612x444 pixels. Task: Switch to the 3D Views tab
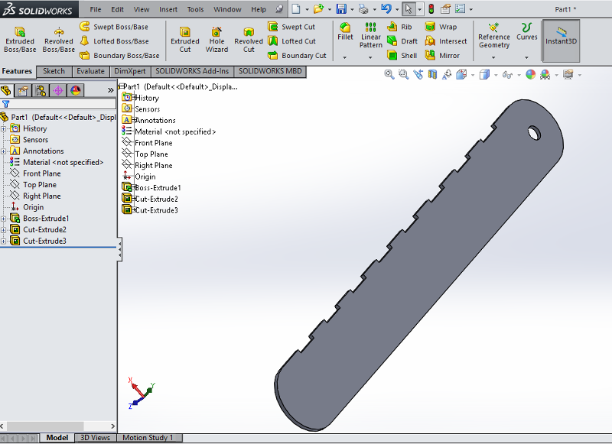pos(95,438)
